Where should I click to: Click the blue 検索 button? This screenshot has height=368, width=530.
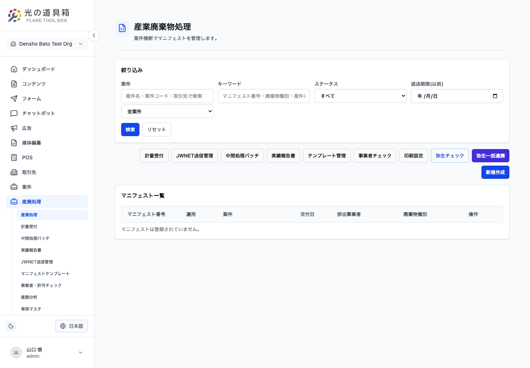[130, 130]
